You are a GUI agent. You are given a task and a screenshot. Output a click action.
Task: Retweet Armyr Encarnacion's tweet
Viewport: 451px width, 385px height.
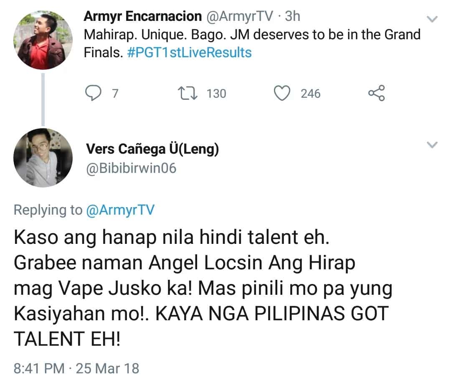click(187, 94)
